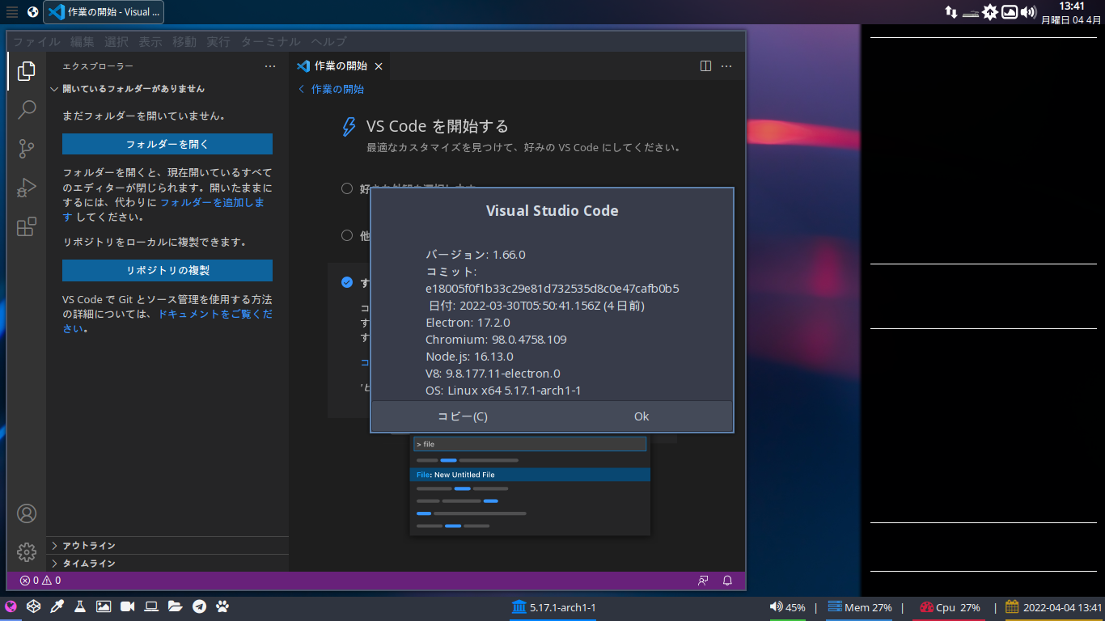Launch Telegram from the taskbar
Screen dimensions: 1105x621
(x=199, y=606)
